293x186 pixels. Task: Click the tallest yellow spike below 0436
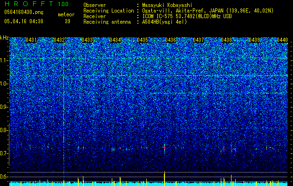point(164,179)
